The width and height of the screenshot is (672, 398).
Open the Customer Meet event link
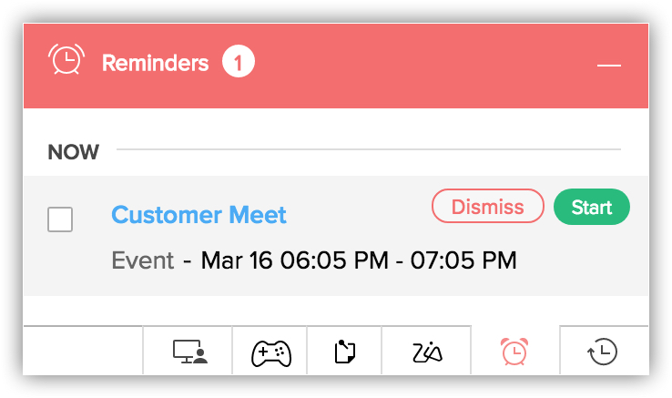click(199, 215)
